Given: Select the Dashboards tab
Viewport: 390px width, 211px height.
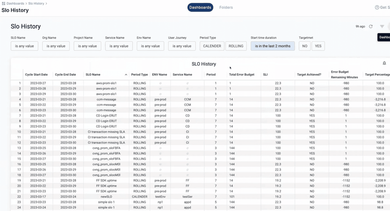Looking at the screenshot, I should pos(200,8).
